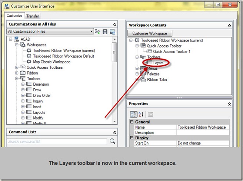This screenshot has width=243, height=181.
Task: Select Tool-based Ribbon Workspace (current) in left tree
Action: 64,50
